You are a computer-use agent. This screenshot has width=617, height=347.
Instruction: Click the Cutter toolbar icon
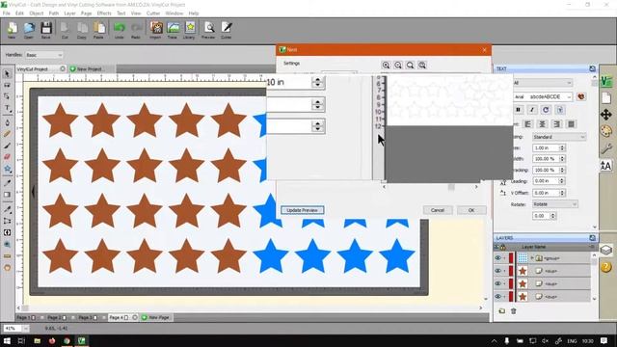point(227,30)
